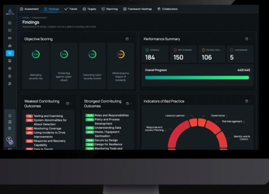Screen dimensions: 269x194
Task: Click the Assessment breadcrumb link
Action: pyautogui.click(x=39, y=17)
